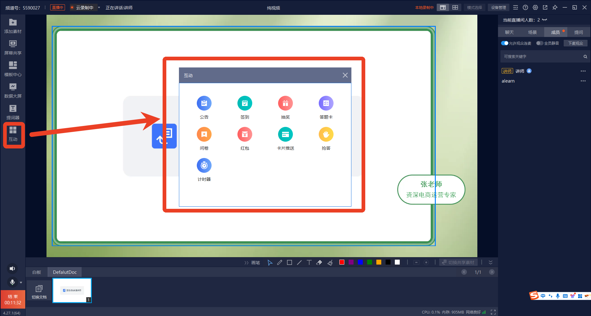The width and height of the screenshot is (591, 316).
Task: Click the 下麦观众 button
Action: (576, 43)
